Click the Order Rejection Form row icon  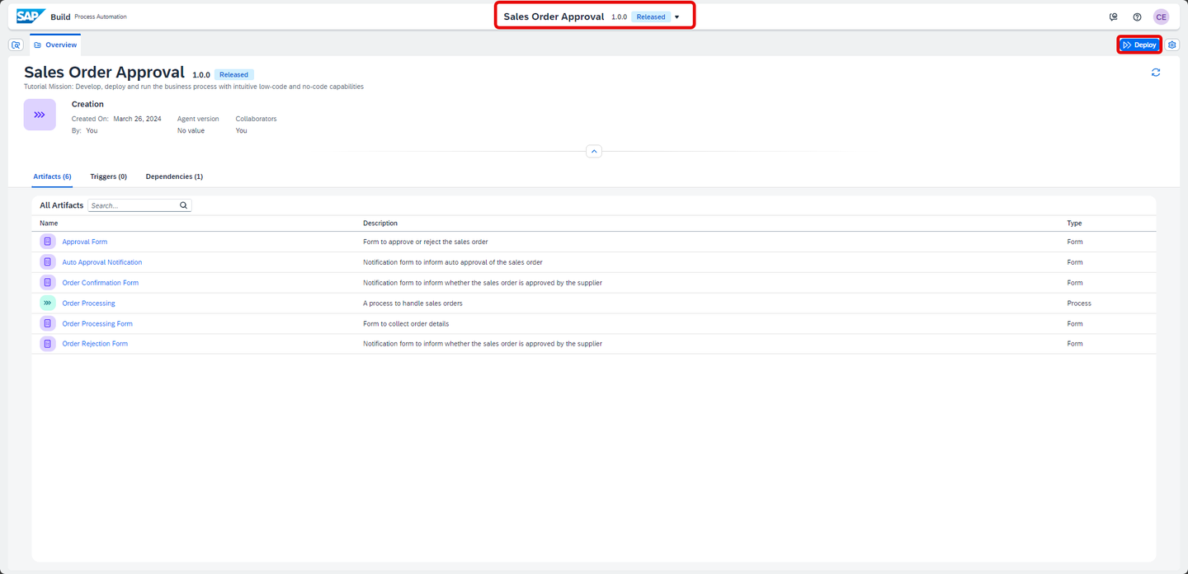[x=48, y=344]
